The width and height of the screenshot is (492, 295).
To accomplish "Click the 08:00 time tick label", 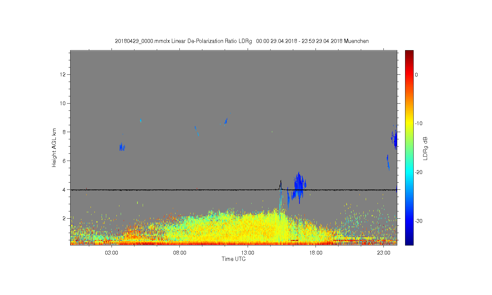I will [180, 253].
